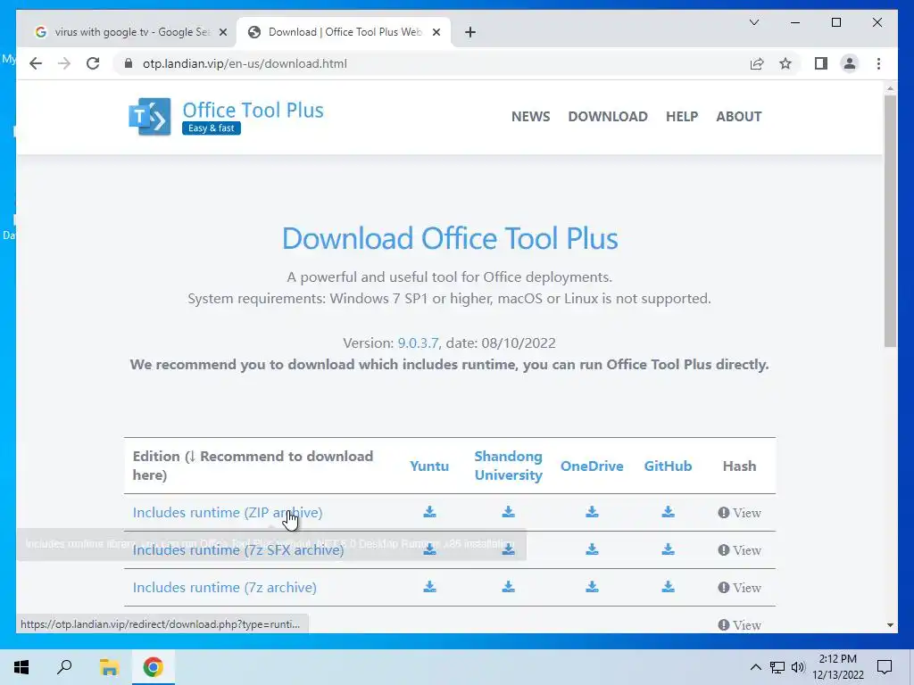This screenshot has height=685, width=914.
Task: Open Windows taskbar search
Action: point(64,667)
